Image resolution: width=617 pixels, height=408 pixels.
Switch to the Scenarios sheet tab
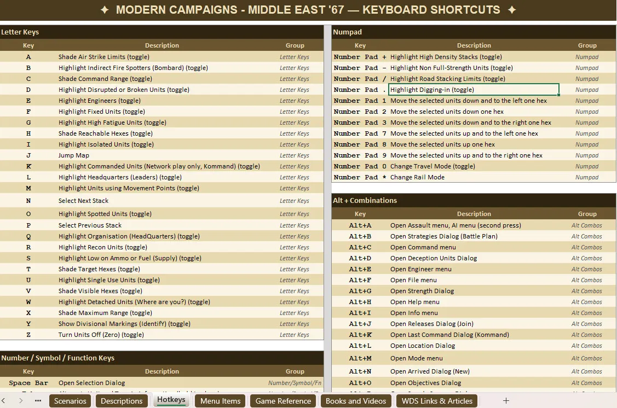pyautogui.click(x=70, y=401)
